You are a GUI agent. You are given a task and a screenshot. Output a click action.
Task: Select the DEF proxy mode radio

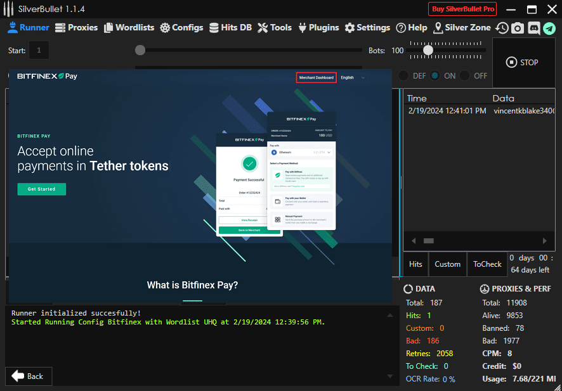point(404,76)
